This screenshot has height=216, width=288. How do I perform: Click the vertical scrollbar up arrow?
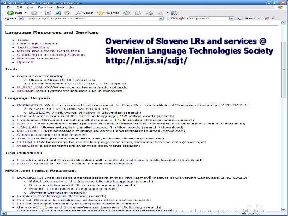(x=283, y=23)
